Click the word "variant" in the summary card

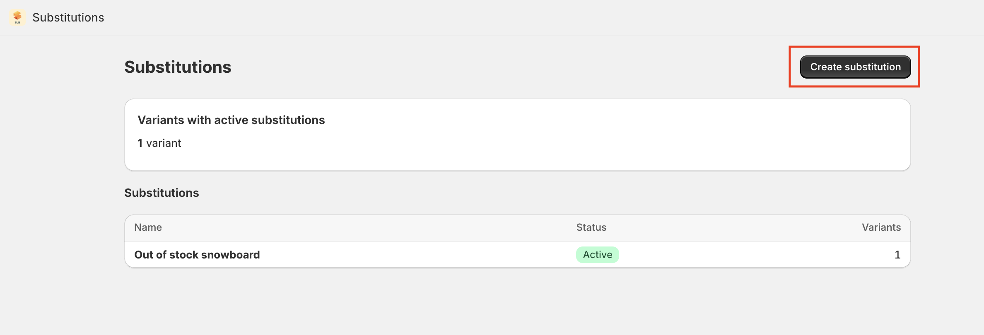coord(164,143)
